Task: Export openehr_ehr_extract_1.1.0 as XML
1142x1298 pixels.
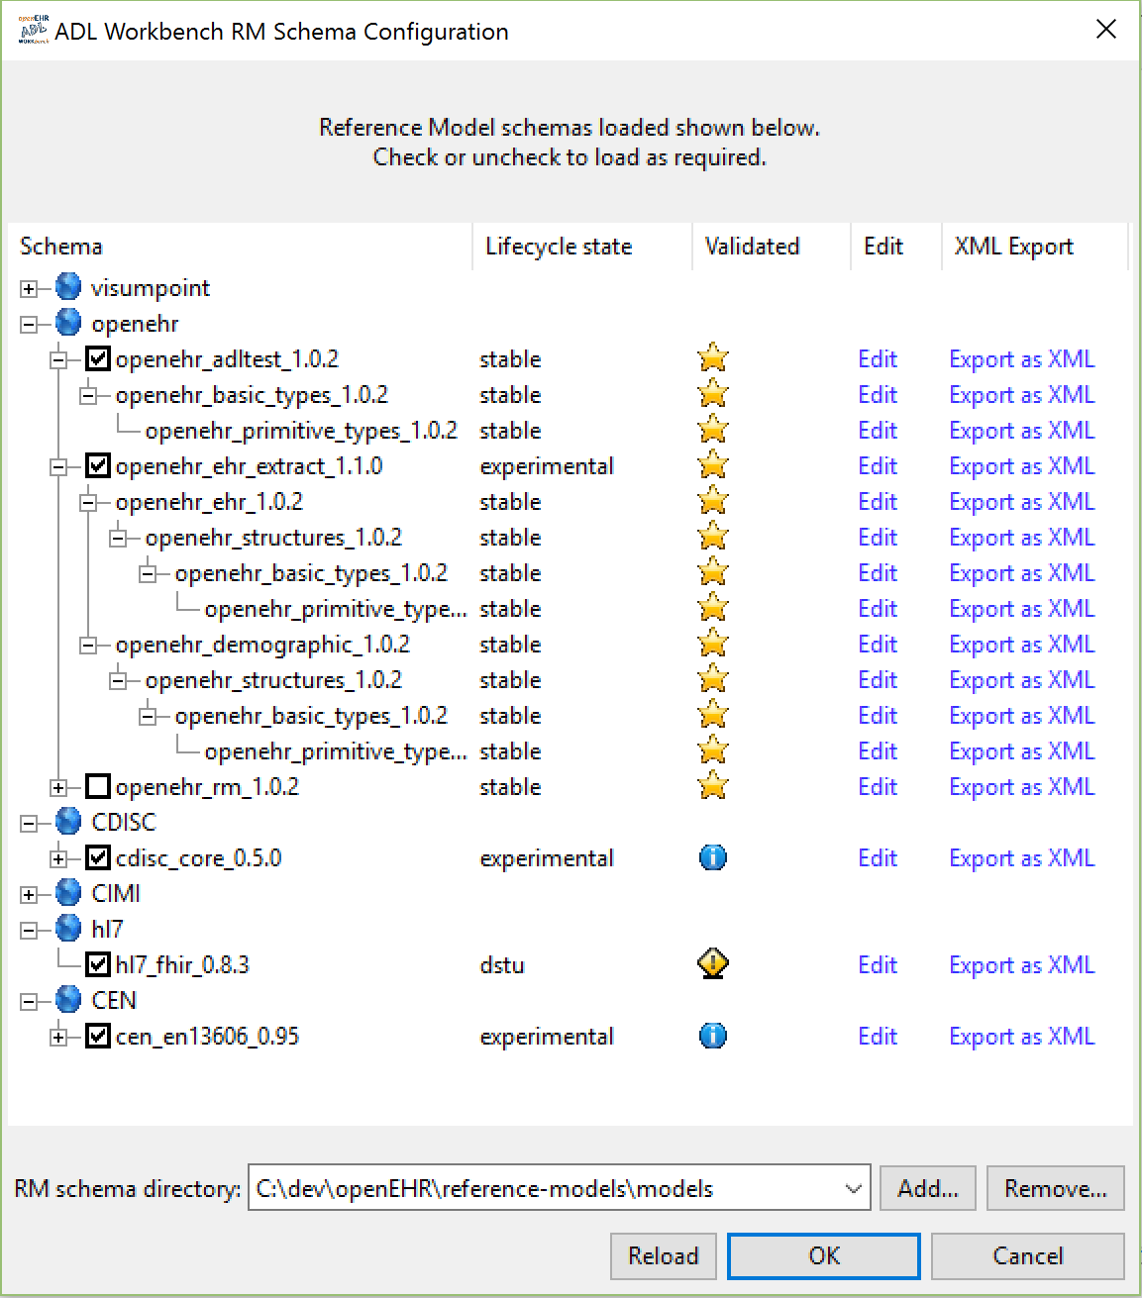Action: click(x=1022, y=465)
